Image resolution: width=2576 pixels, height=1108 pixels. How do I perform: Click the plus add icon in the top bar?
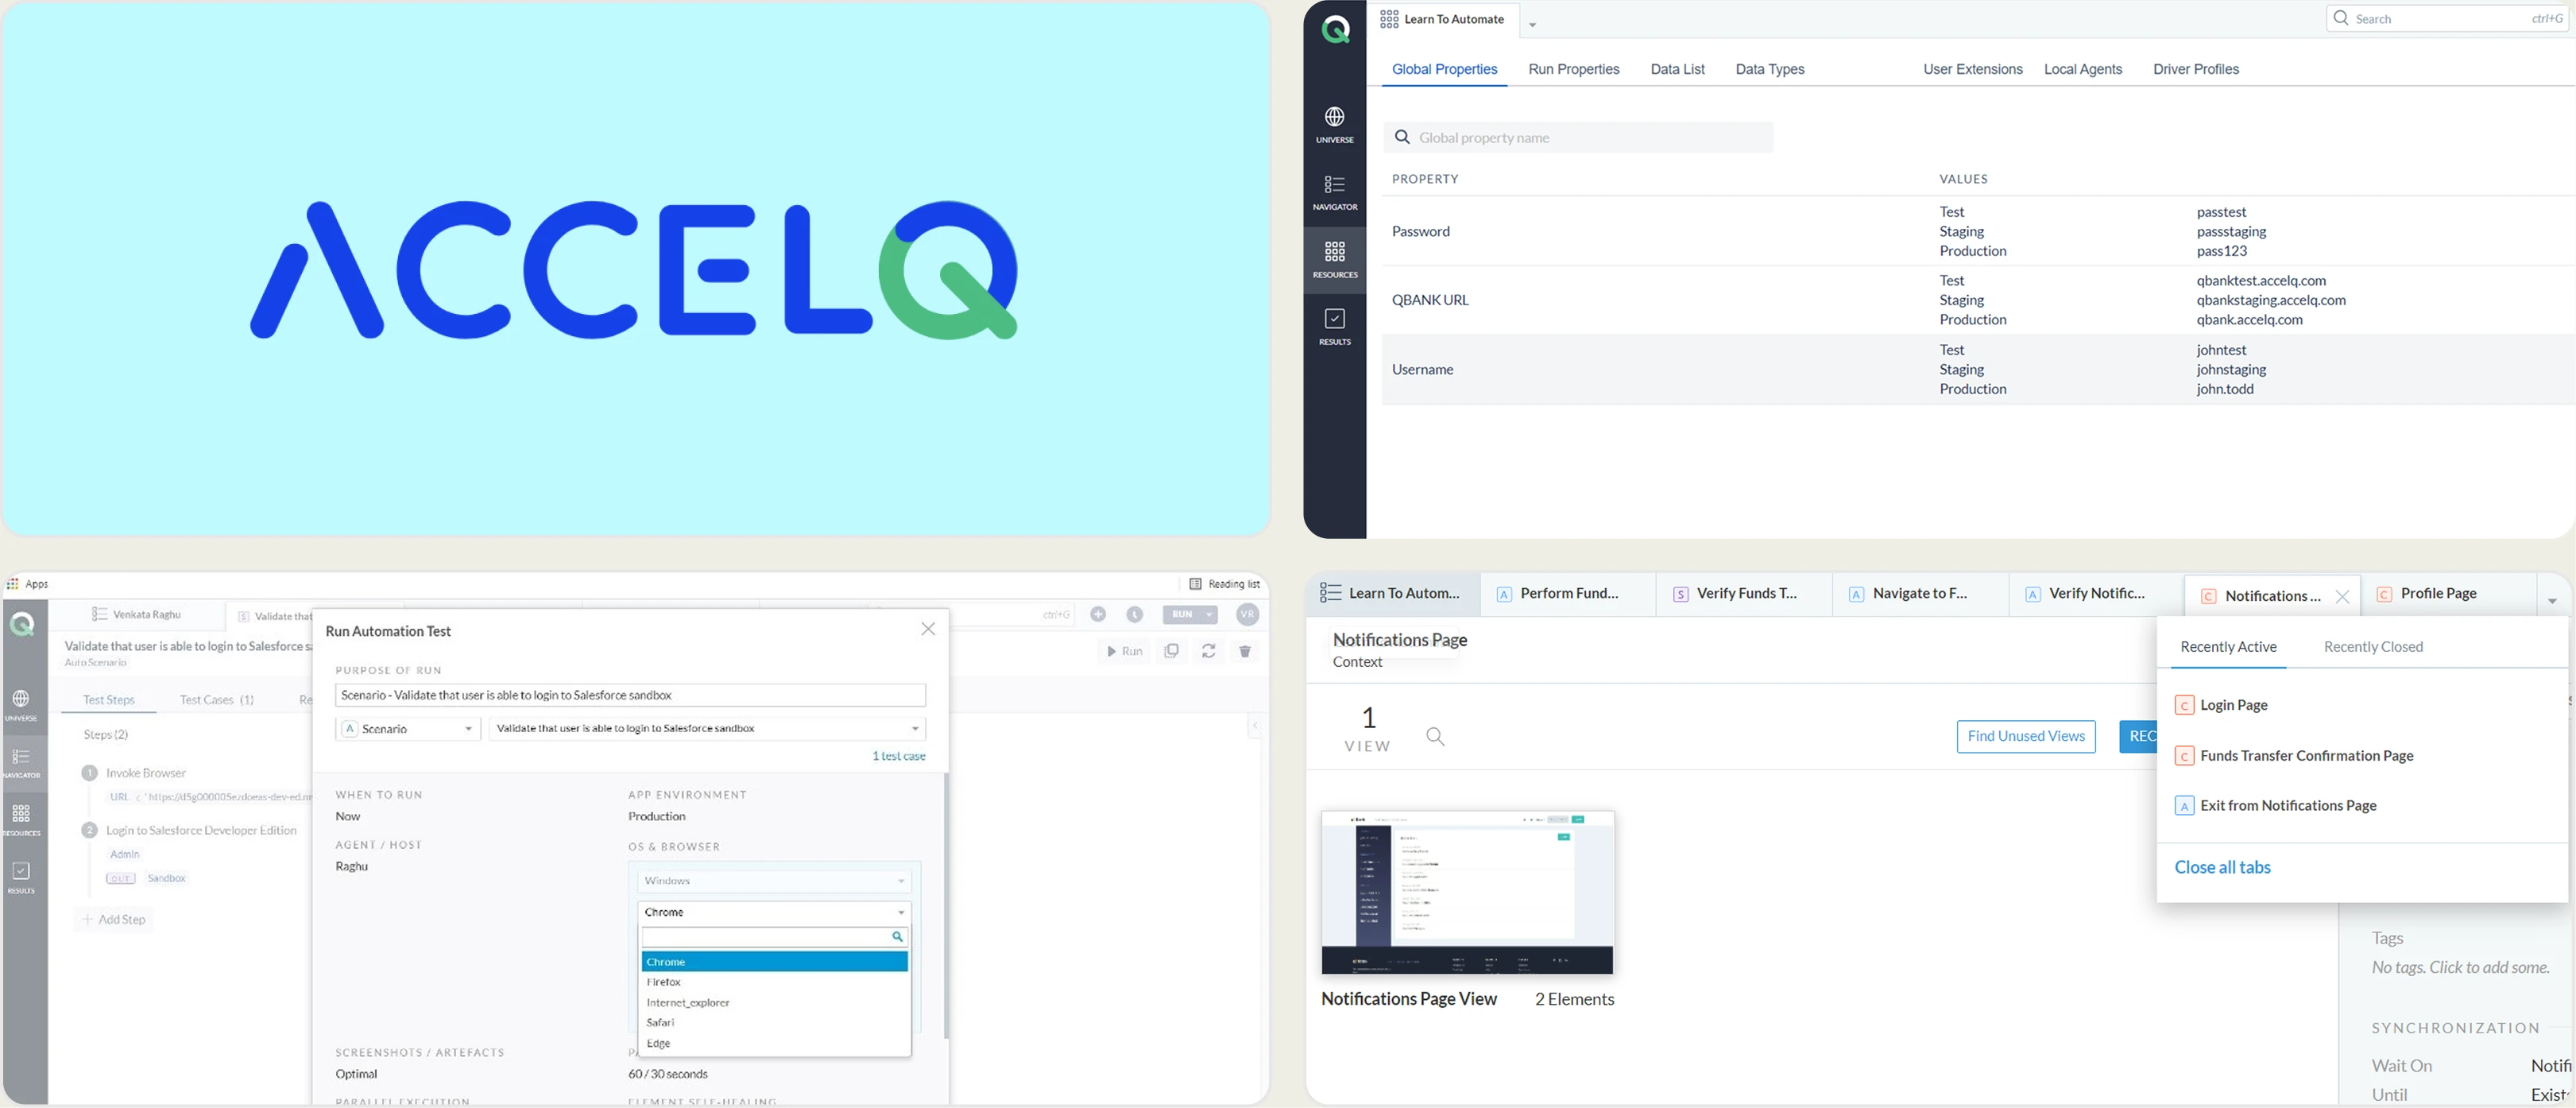click(1098, 615)
